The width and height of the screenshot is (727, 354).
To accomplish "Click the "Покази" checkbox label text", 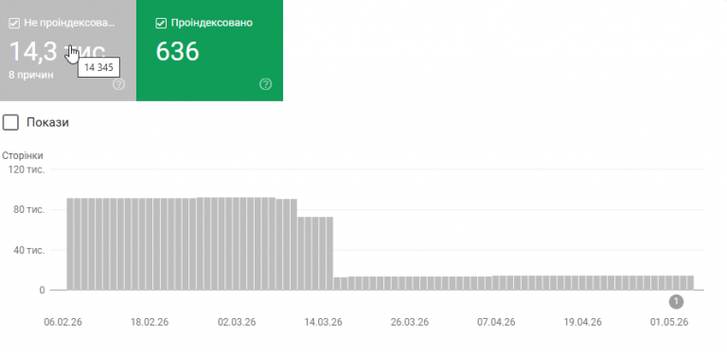I will [x=47, y=122].
